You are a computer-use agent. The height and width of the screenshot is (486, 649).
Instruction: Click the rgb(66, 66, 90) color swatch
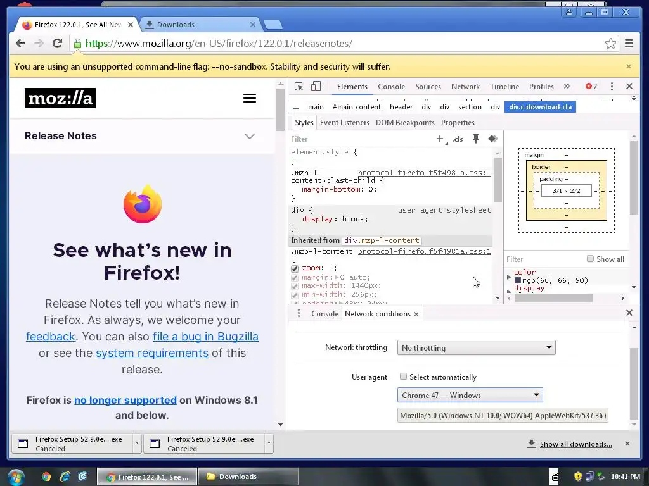pos(517,280)
